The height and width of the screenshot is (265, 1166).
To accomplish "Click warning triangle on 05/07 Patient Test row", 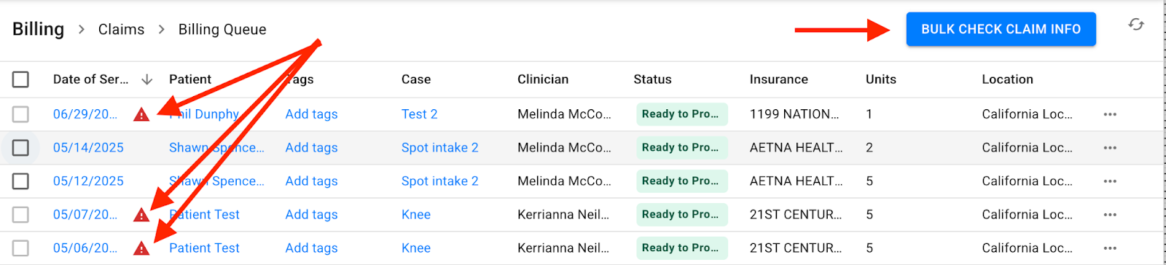I will 141,215.
